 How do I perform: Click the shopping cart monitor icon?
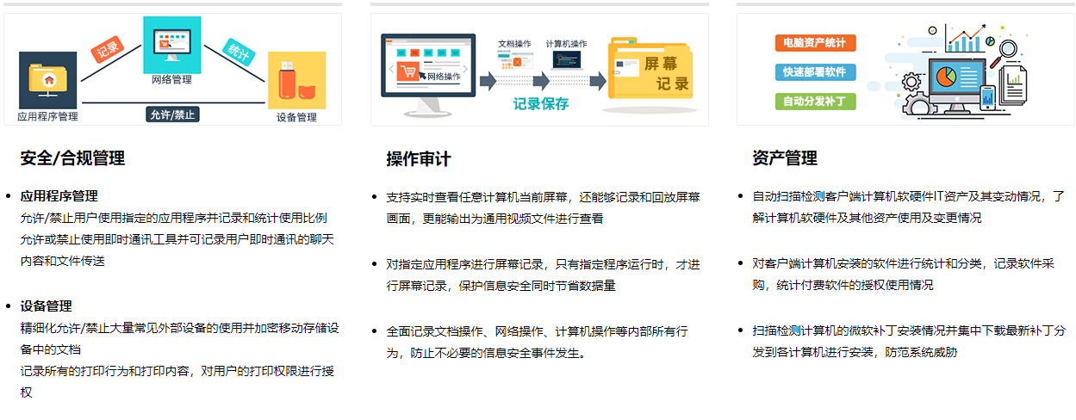428,70
